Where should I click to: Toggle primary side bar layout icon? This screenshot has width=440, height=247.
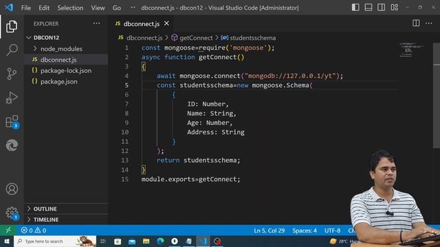tap(355, 8)
